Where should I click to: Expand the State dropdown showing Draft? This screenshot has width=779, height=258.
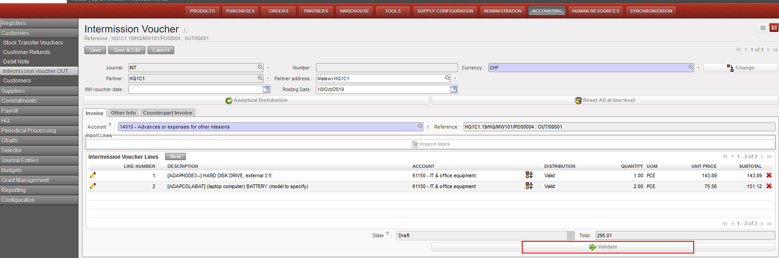tap(570, 235)
